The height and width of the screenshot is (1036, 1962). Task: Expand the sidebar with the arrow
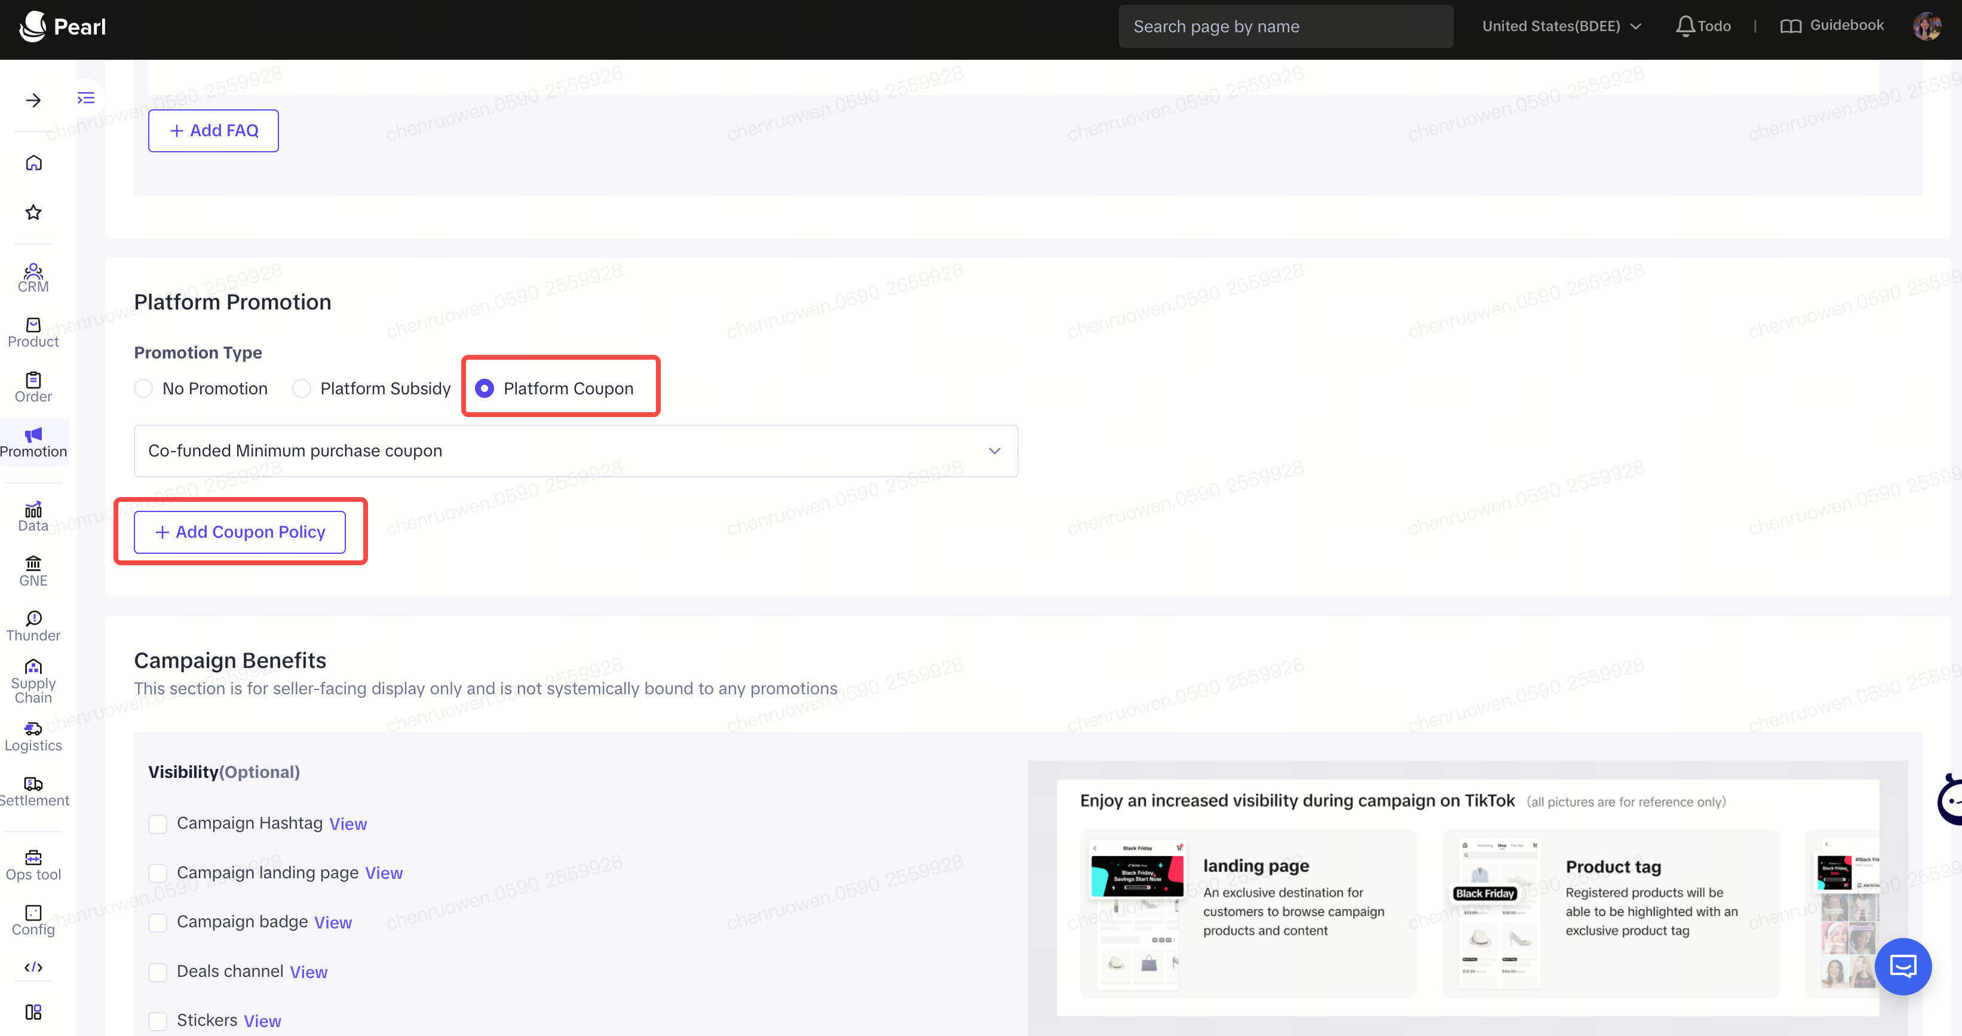pyautogui.click(x=33, y=100)
